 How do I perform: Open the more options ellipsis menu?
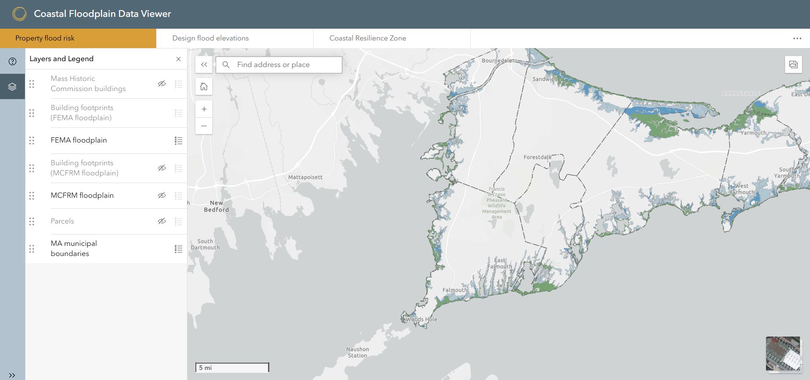pos(797,38)
